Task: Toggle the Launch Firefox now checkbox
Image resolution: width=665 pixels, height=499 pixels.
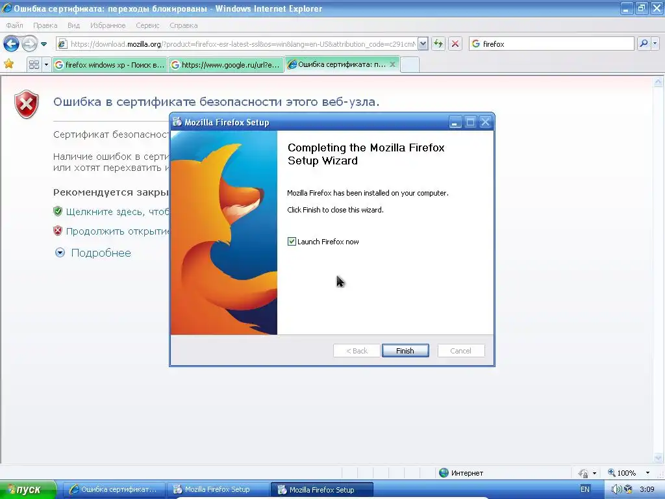Action: tap(292, 242)
